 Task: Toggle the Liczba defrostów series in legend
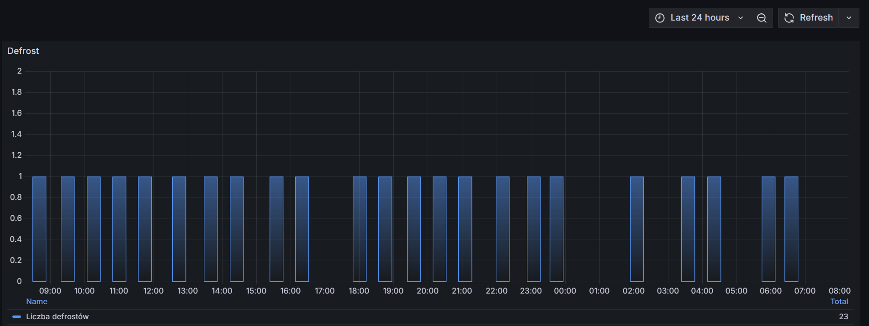[57, 316]
